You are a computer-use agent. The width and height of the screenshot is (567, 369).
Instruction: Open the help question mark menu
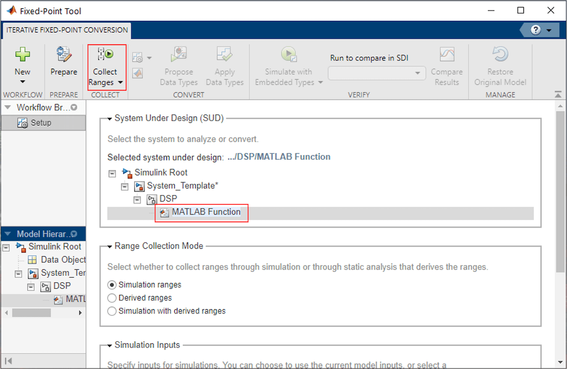pyautogui.click(x=541, y=30)
